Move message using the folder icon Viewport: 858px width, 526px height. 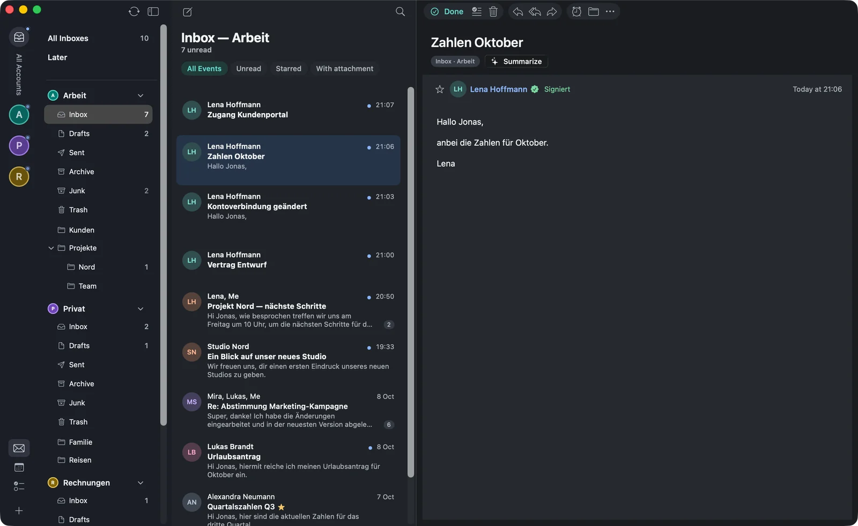tap(594, 11)
